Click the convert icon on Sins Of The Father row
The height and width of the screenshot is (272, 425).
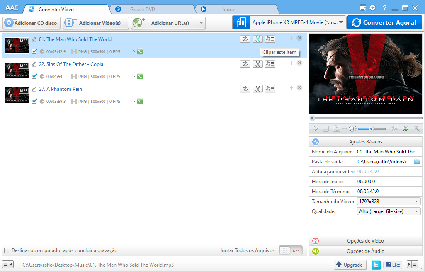pos(245,64)
